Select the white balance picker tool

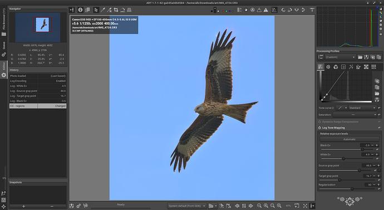pos(102,10)
